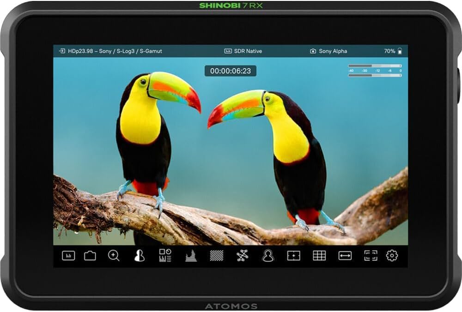Show the histogram waveform display

pyautogui.click(x=191, y=256)
